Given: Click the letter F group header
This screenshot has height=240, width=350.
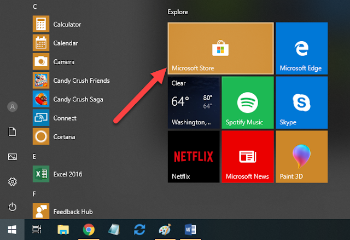Looking at the screenshot, I should (34, 194).
